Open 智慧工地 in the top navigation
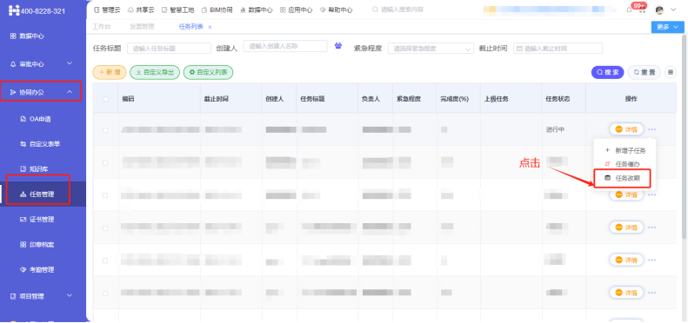Viewport: 688px width, 323px height. point(177,10)
